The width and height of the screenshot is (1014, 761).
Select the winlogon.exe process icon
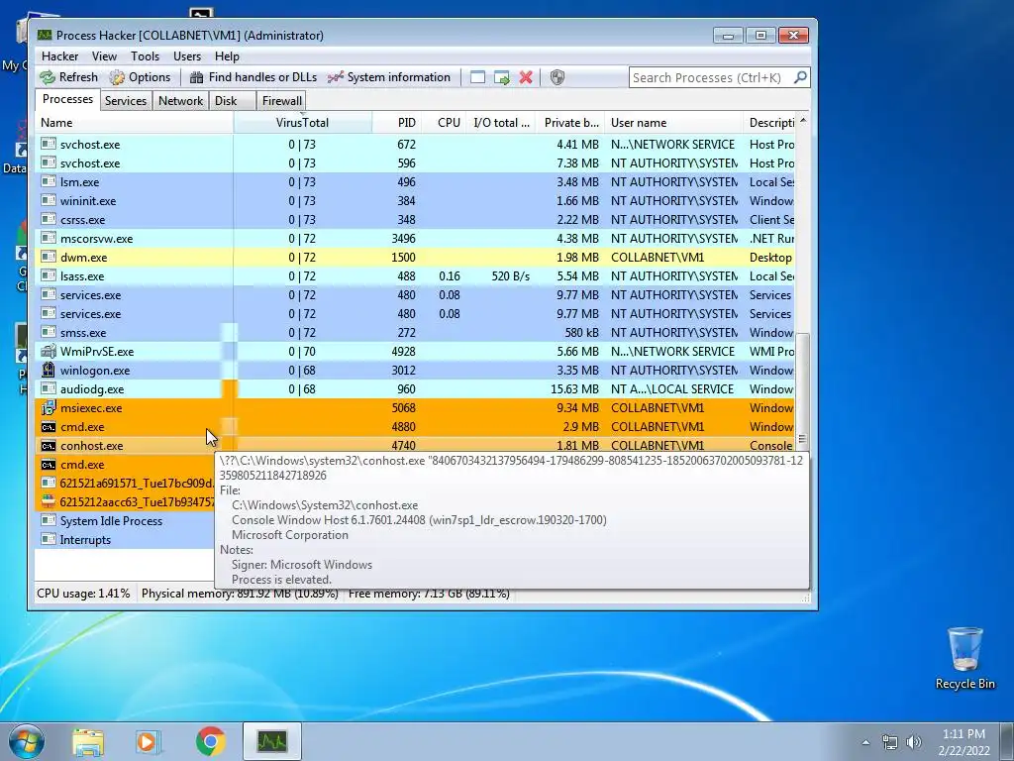pos(48,371)
